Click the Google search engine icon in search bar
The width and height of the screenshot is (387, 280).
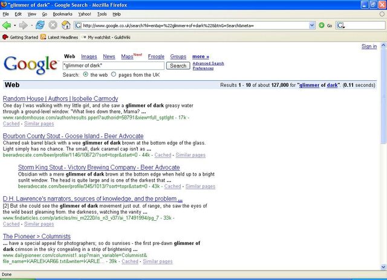tap(340, 25)
